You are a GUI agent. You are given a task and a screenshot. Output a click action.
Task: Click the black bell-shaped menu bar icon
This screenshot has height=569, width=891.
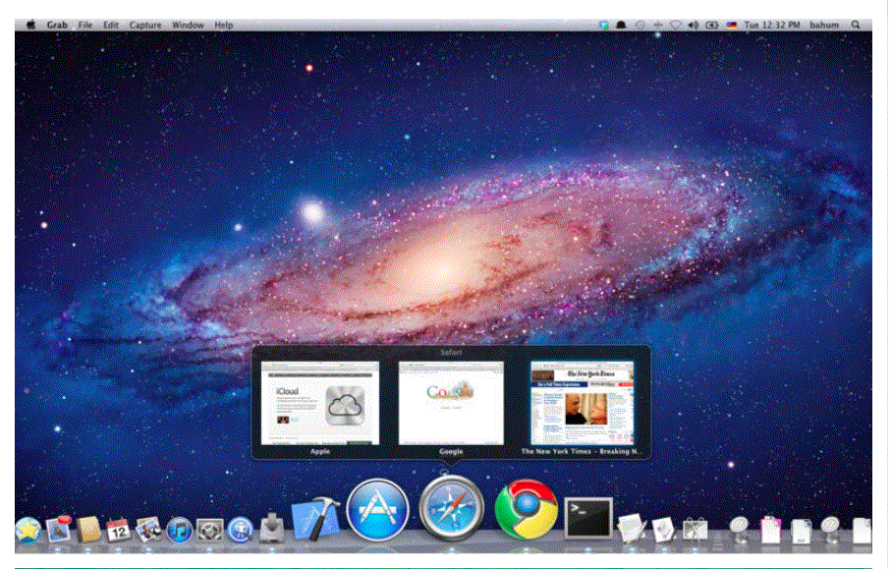point(621,25)
